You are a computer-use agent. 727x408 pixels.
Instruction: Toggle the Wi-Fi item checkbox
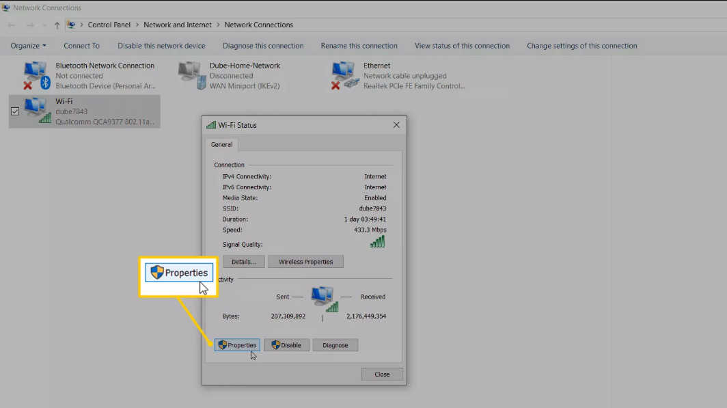[x=15, y=111]
